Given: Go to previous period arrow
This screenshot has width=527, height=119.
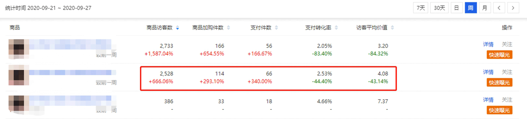Looking at the screenshot, I should [499, 8].
